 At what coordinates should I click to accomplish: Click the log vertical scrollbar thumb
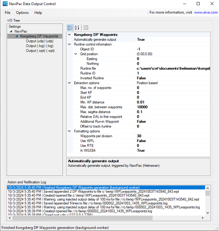tap(208, 193)
